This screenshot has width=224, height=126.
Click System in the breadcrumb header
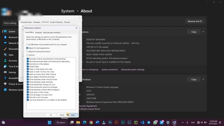point(68,11)
